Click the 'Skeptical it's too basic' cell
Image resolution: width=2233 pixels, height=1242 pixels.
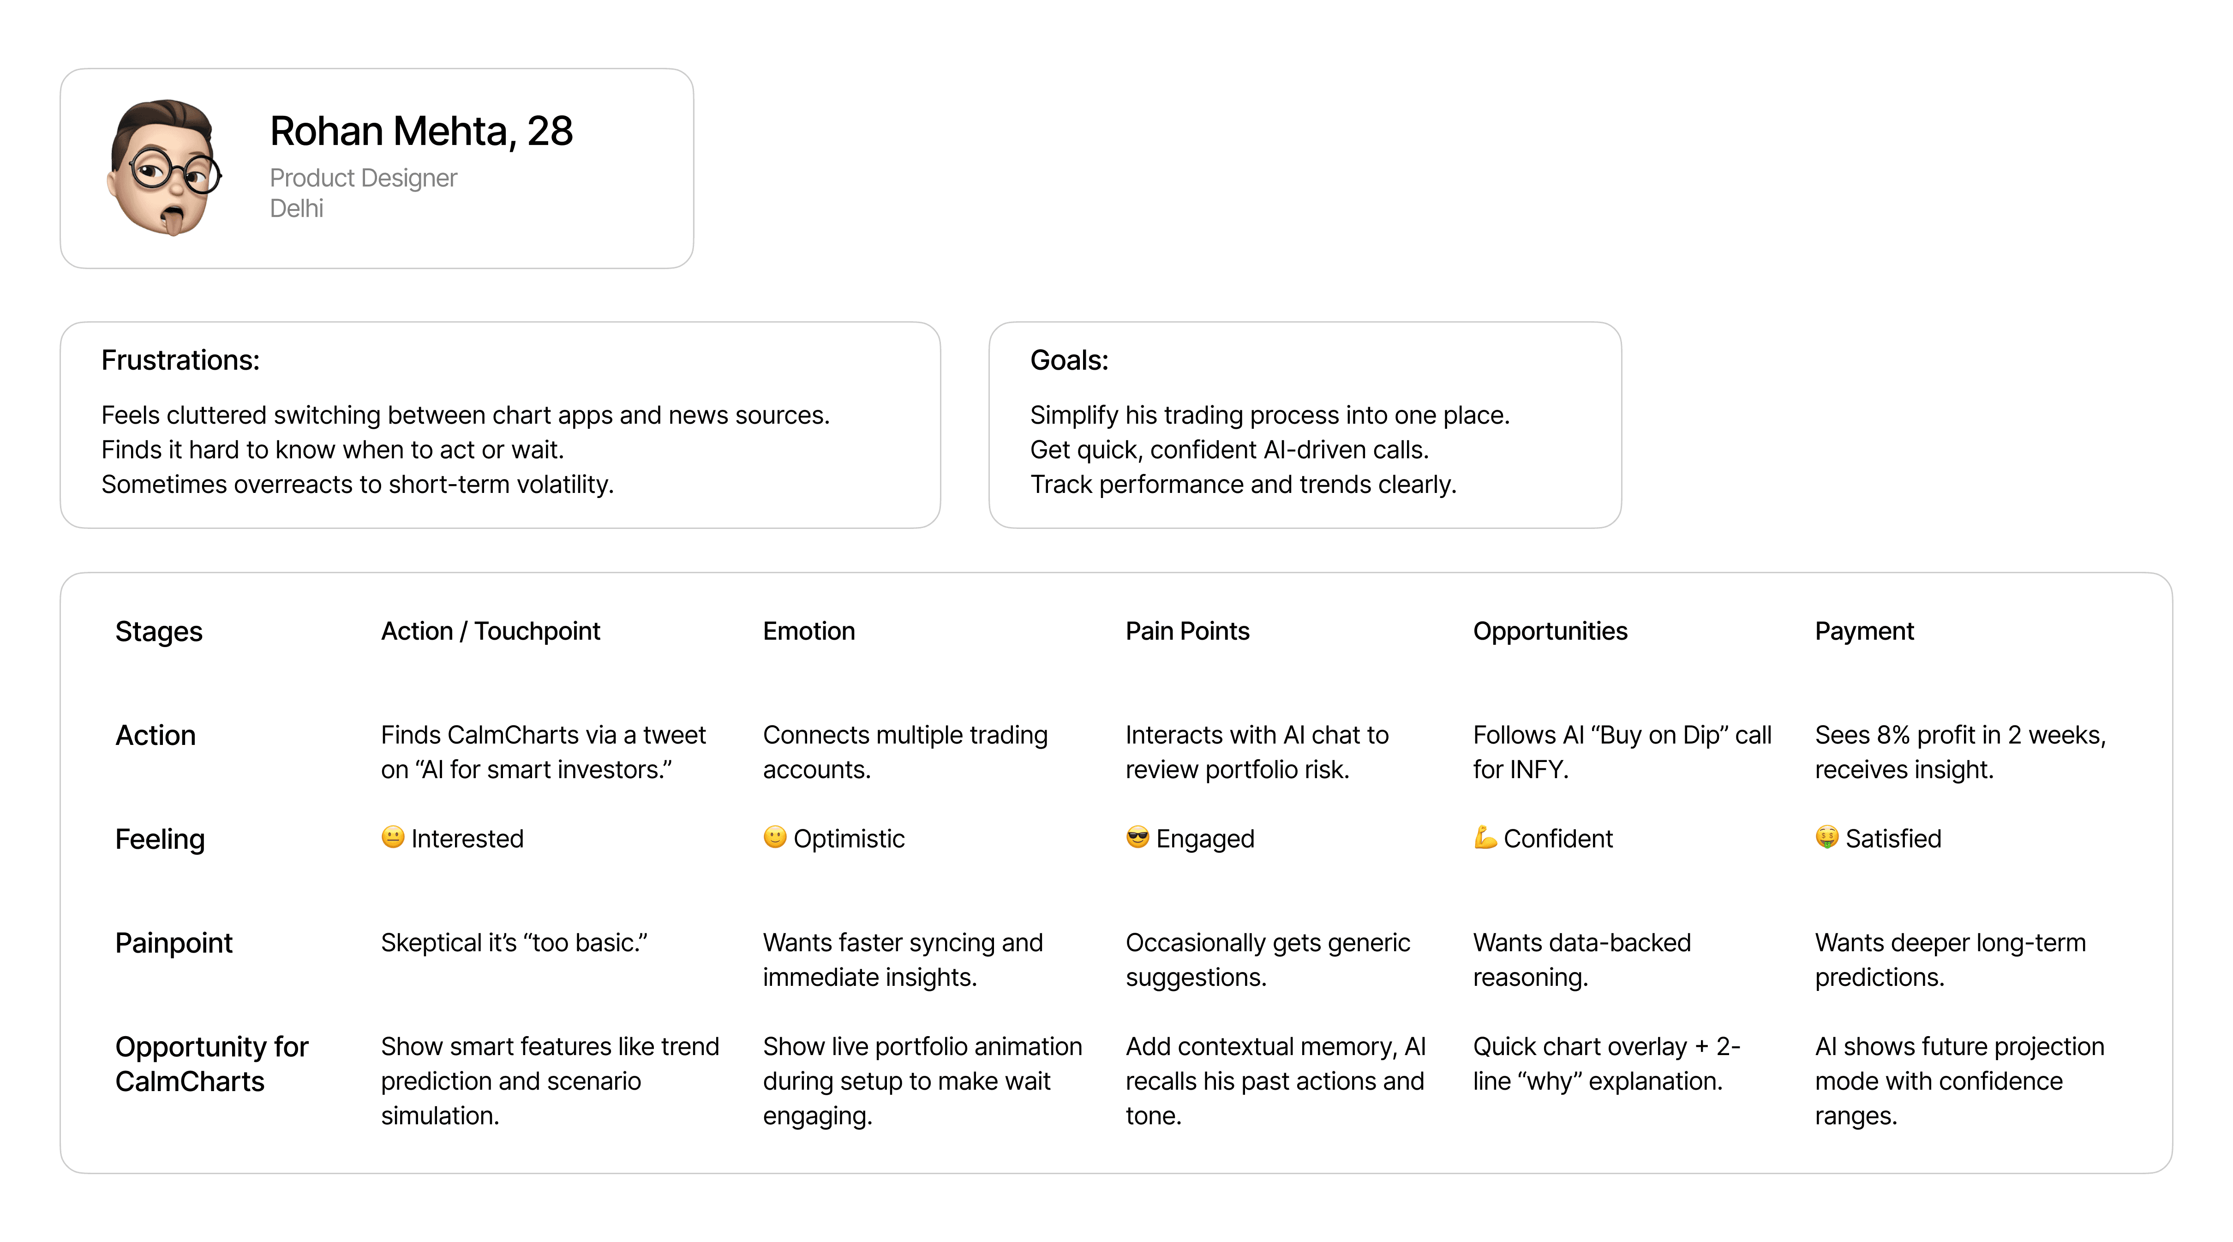[x=514, y=943]
